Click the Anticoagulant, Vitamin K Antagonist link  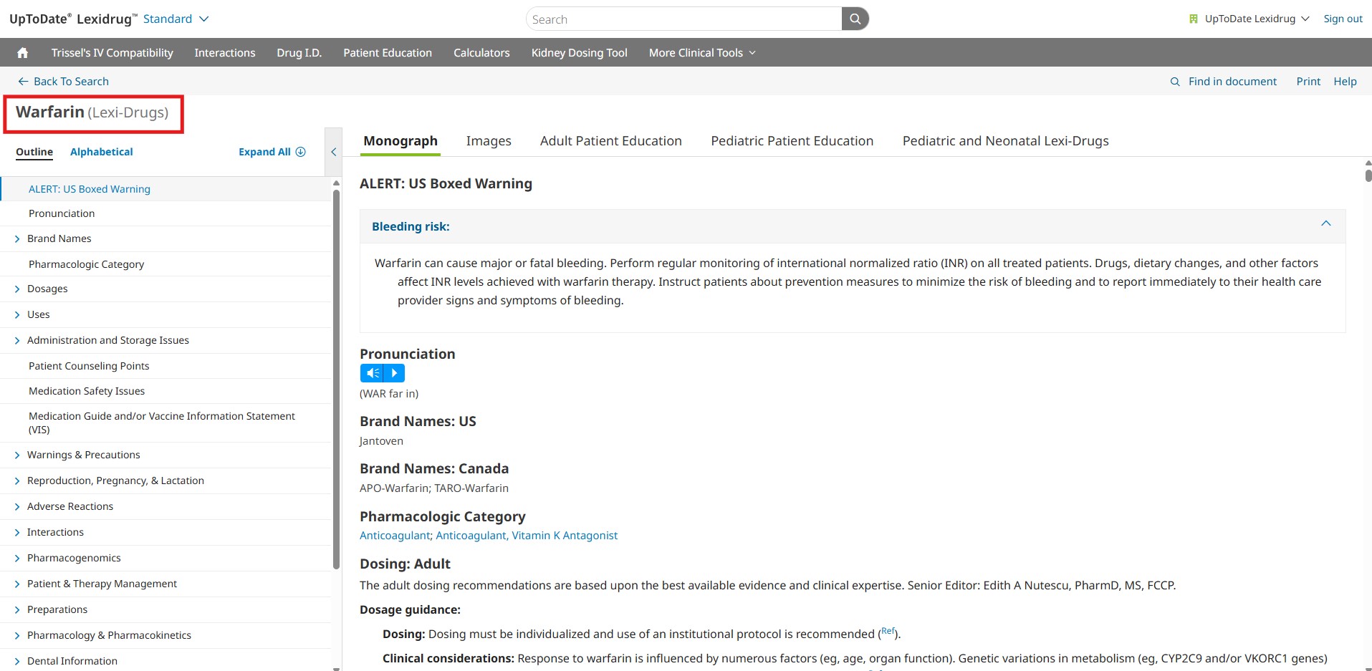pyautogui.click(x=527, y=536)
